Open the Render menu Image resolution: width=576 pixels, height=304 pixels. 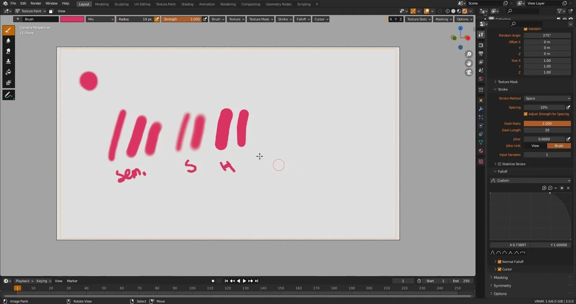tap(36, 3)
